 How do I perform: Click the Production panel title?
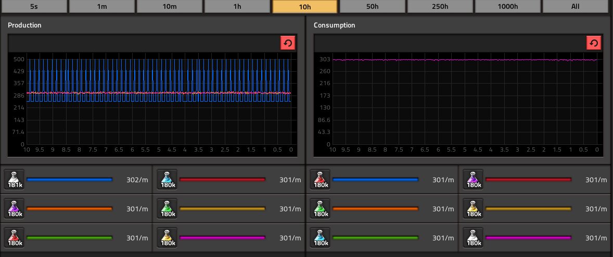(24, 25)
